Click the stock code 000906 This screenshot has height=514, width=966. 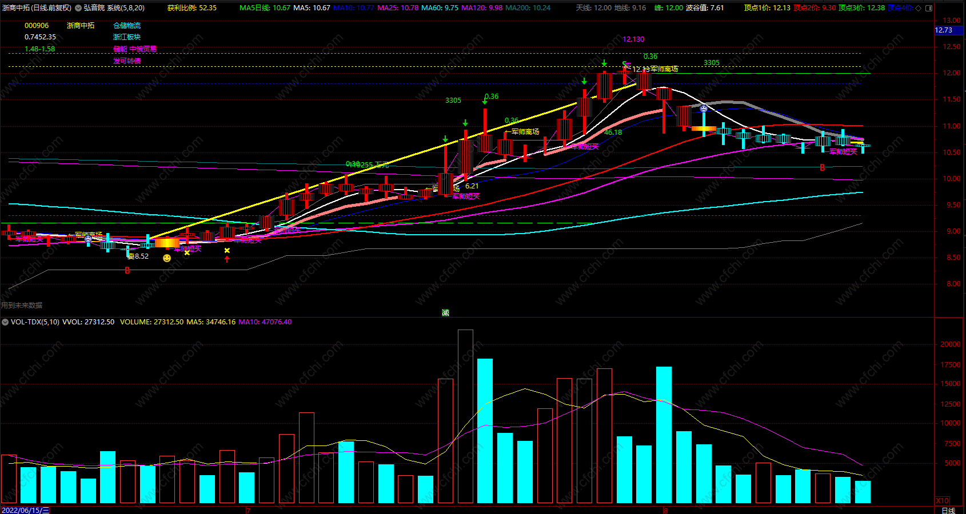click(x=37, y=26)
